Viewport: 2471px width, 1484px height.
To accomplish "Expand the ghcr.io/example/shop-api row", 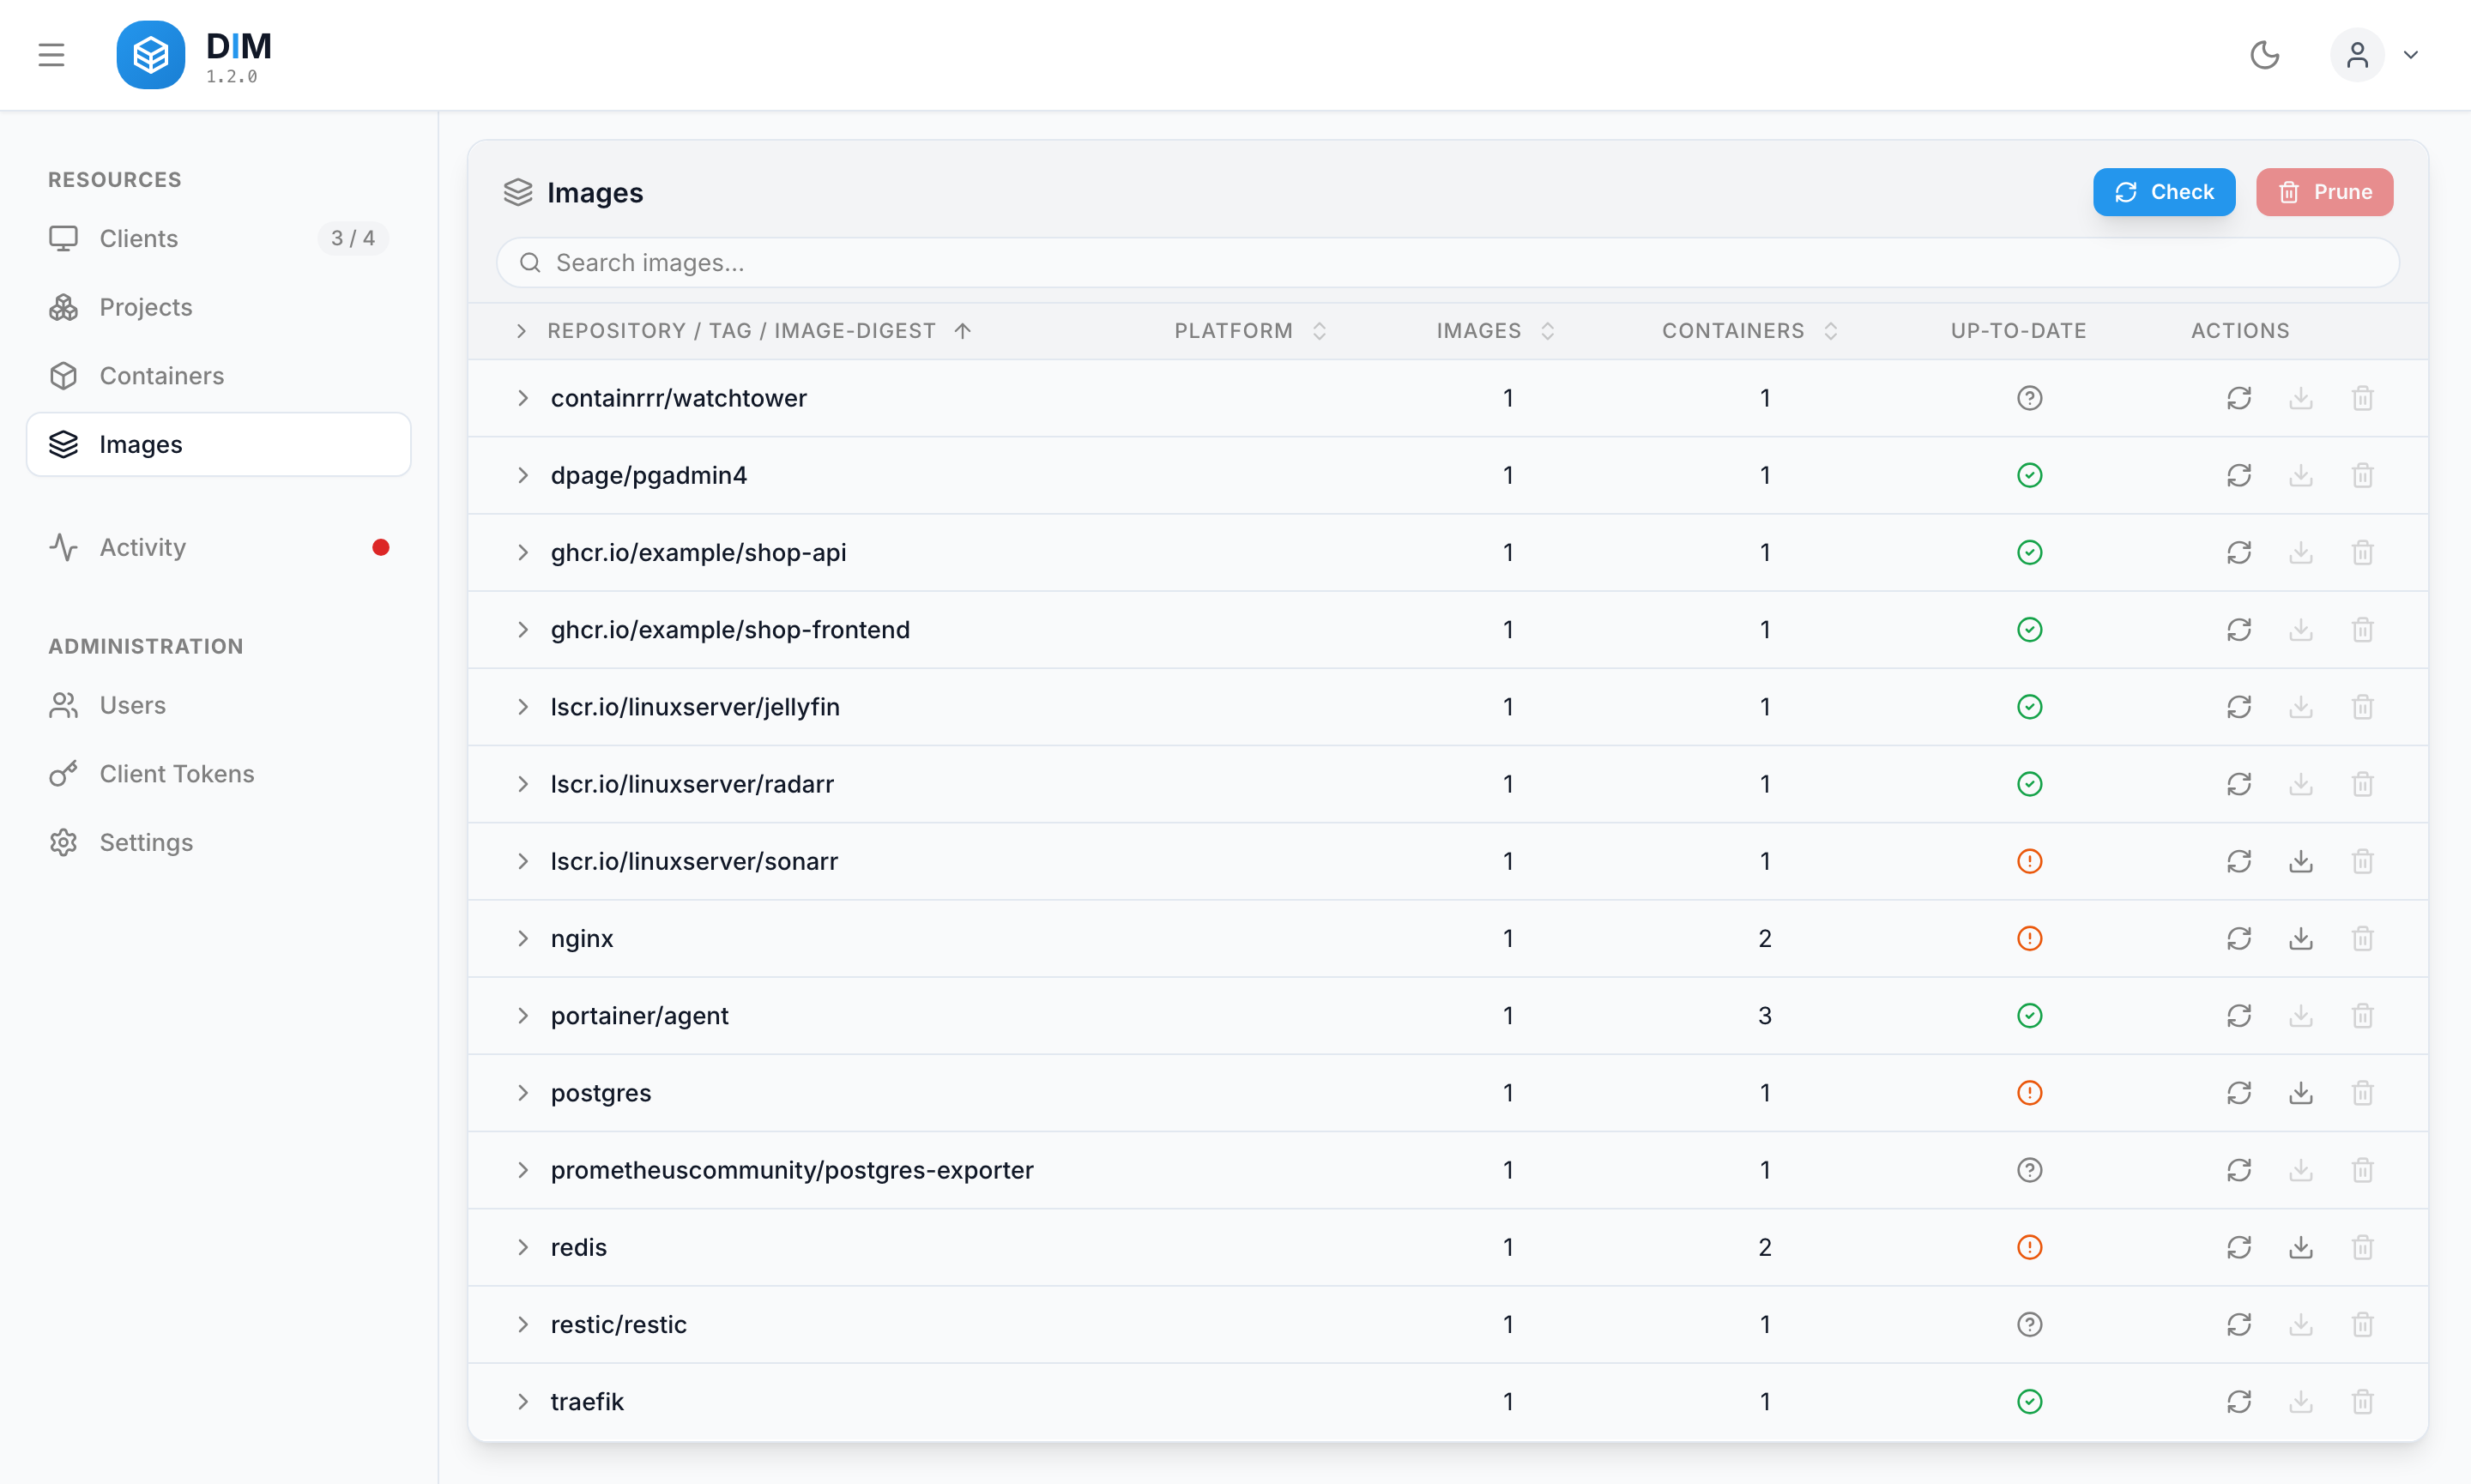I will coord(522,552).
